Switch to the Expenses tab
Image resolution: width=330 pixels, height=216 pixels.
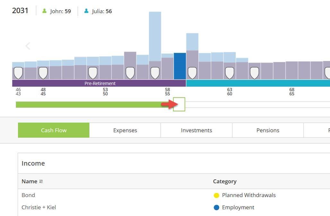(125, 130)
